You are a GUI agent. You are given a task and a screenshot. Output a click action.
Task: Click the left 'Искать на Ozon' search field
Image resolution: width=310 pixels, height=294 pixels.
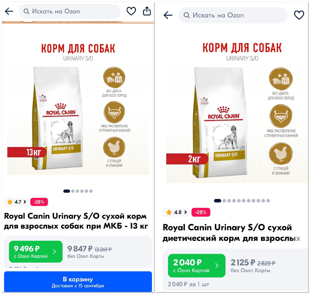[x=70, y=11]
